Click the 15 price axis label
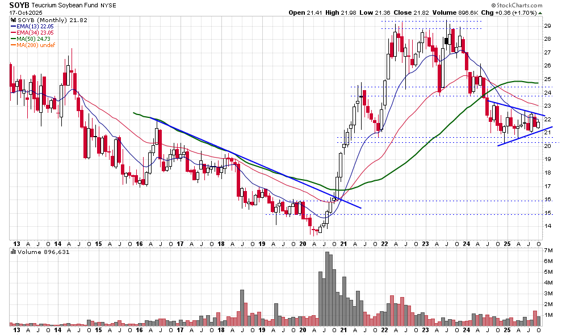 [547, 213]
